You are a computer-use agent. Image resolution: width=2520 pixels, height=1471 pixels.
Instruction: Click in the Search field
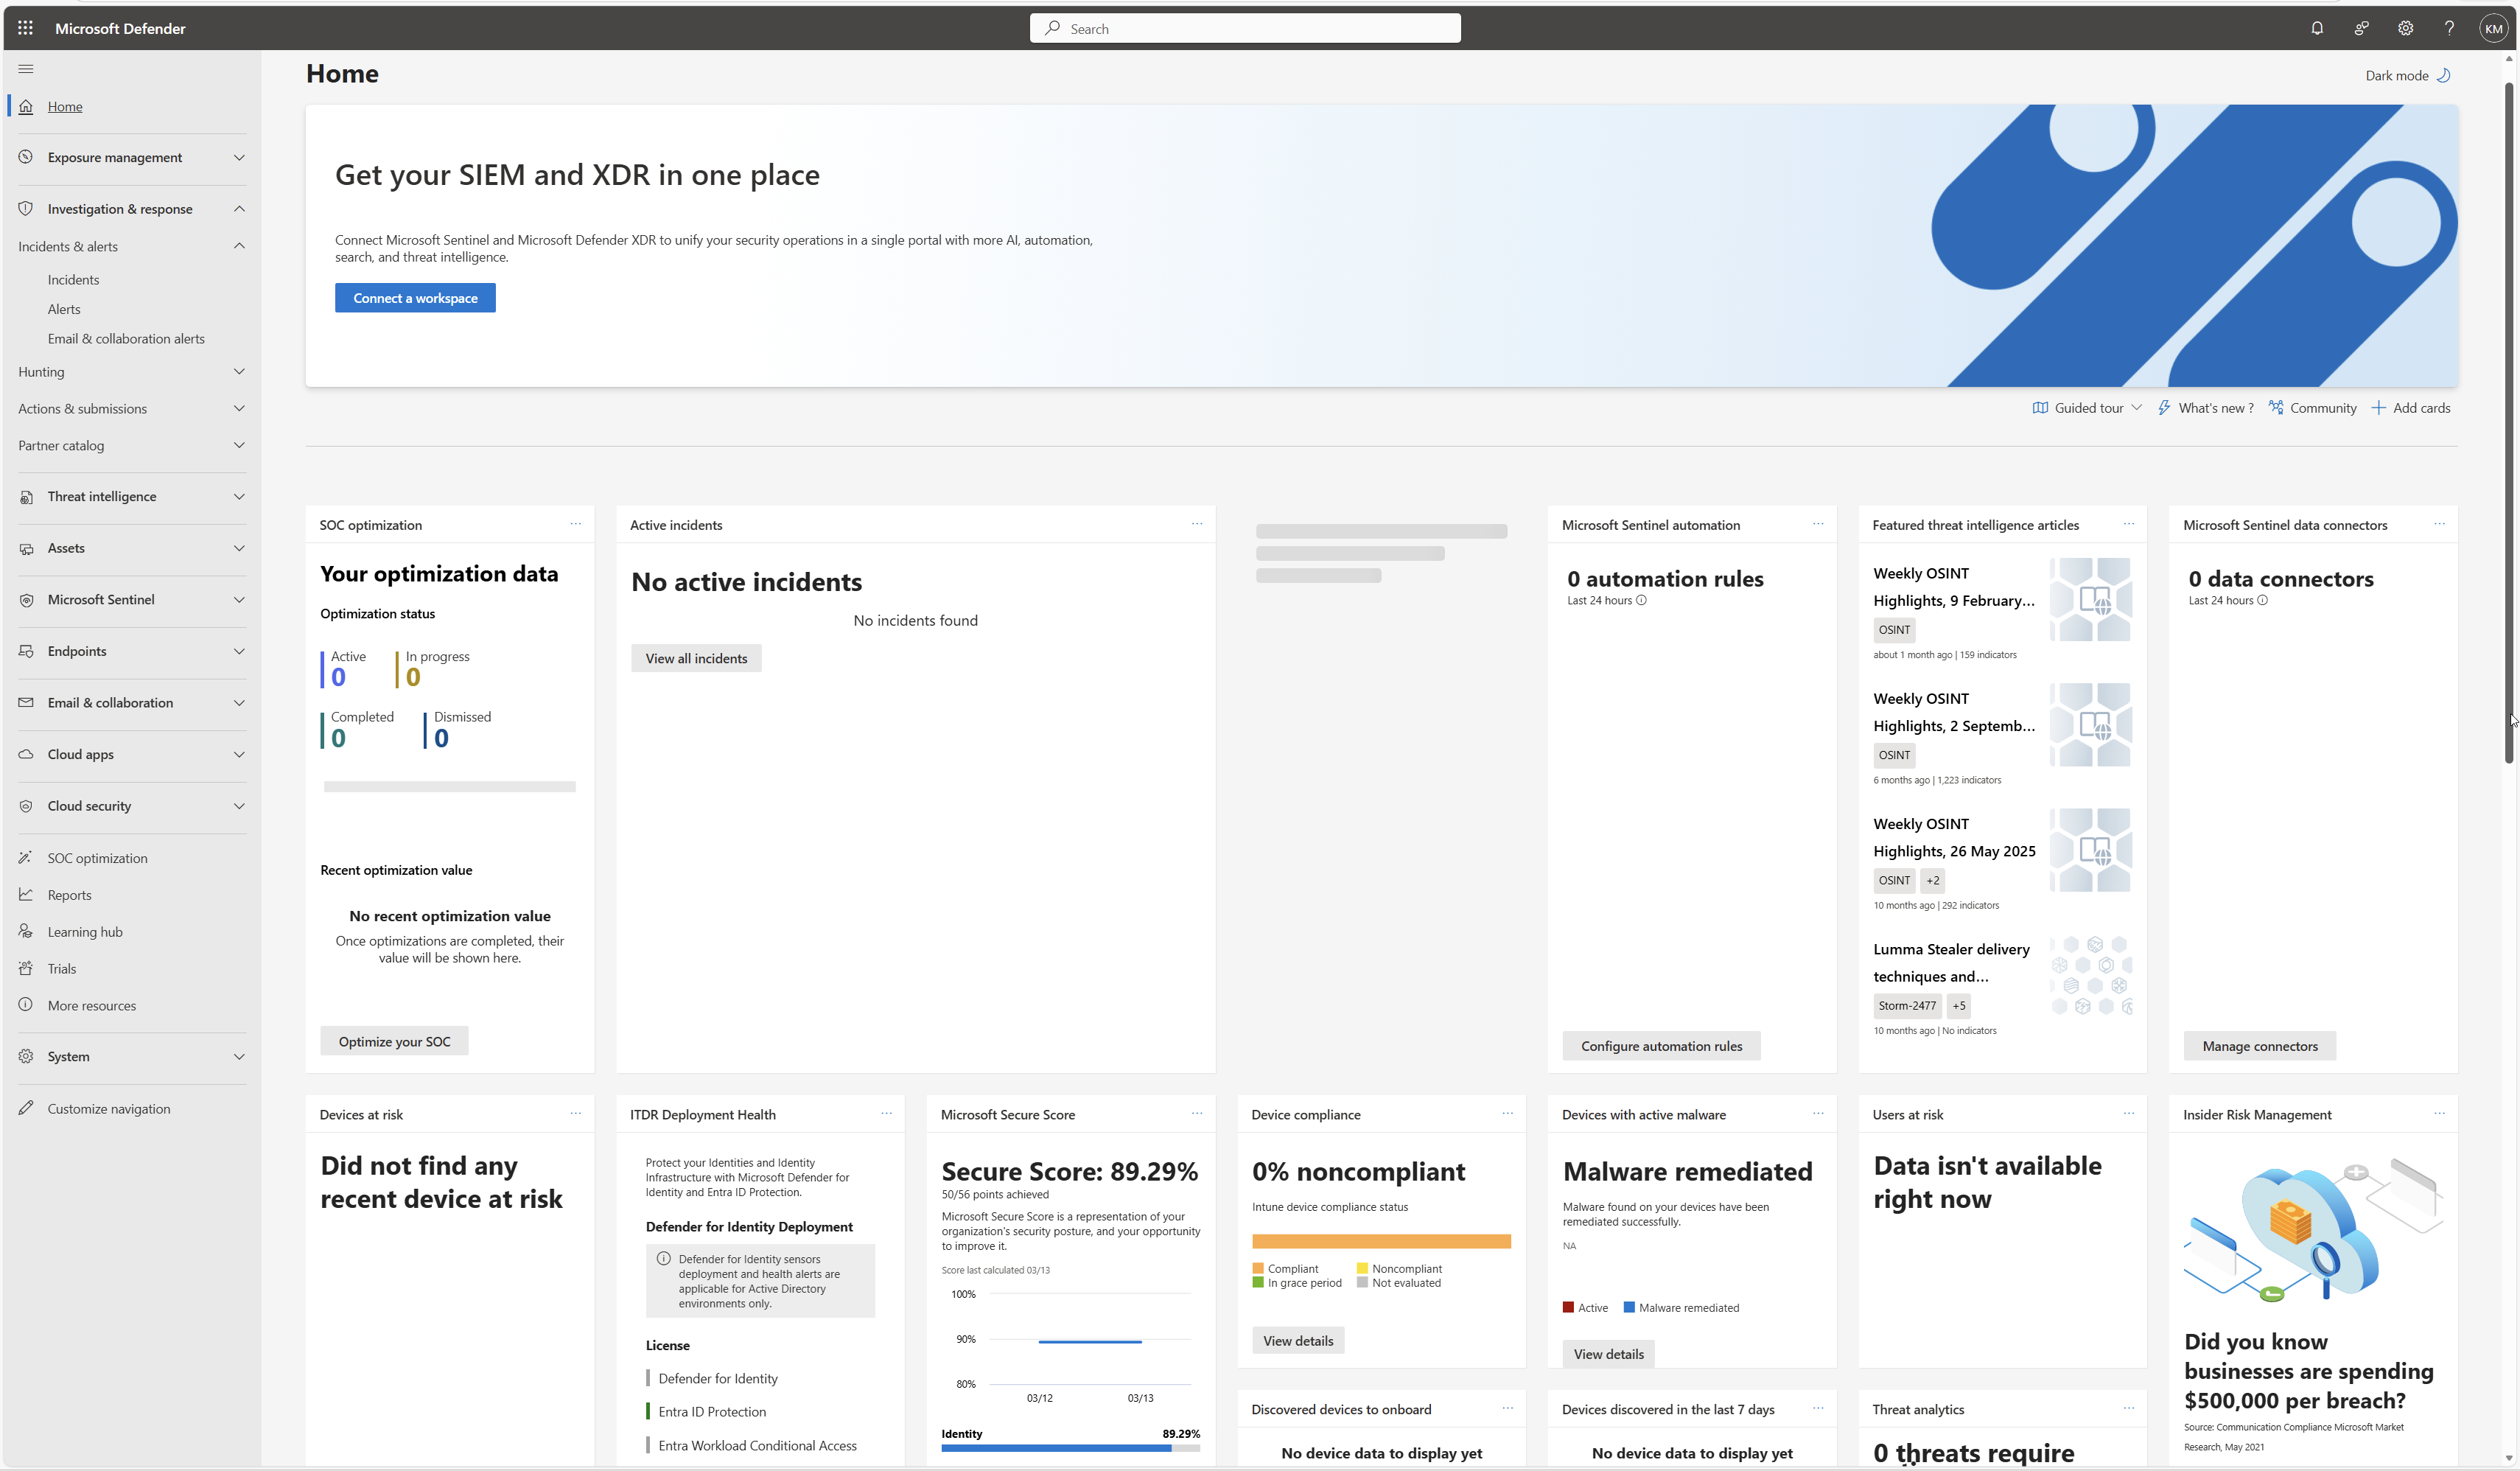(x=1245, y=28)
